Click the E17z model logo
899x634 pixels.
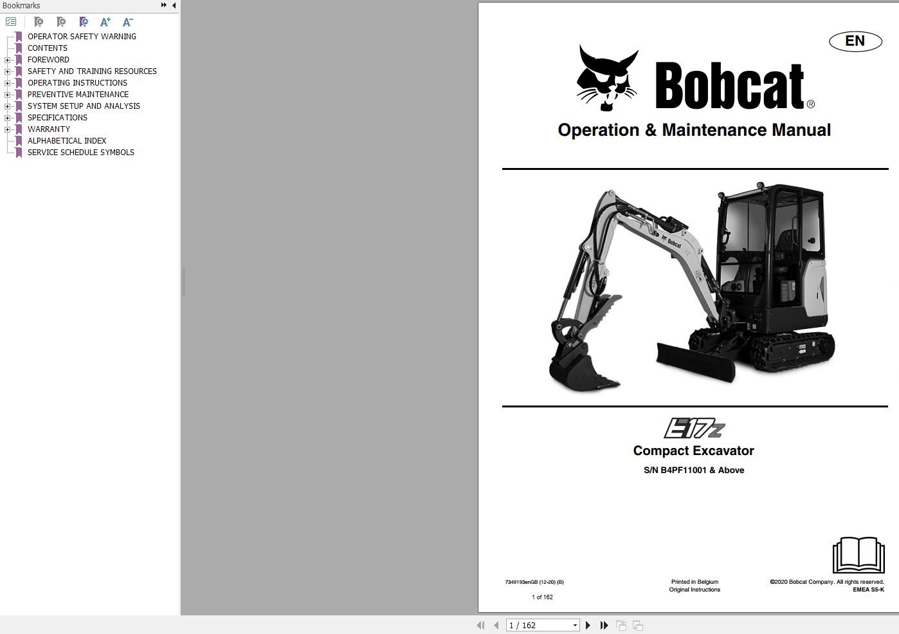[x=694, y=428]
